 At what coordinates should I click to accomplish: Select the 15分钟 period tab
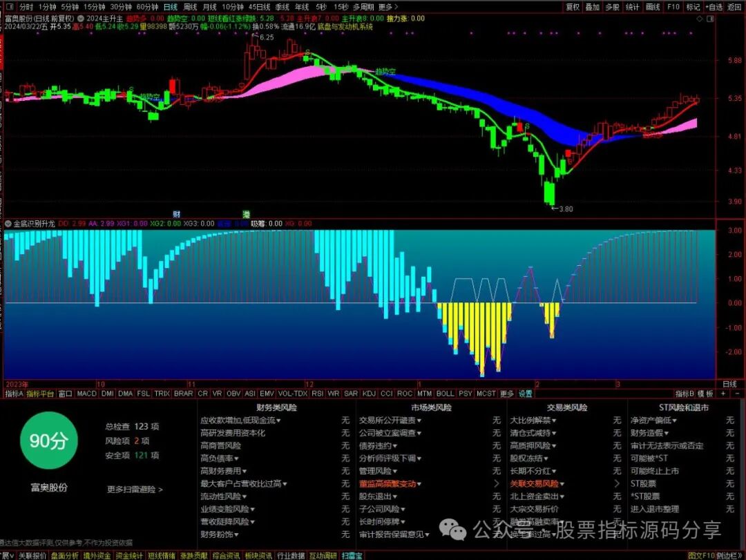point(94,7)
